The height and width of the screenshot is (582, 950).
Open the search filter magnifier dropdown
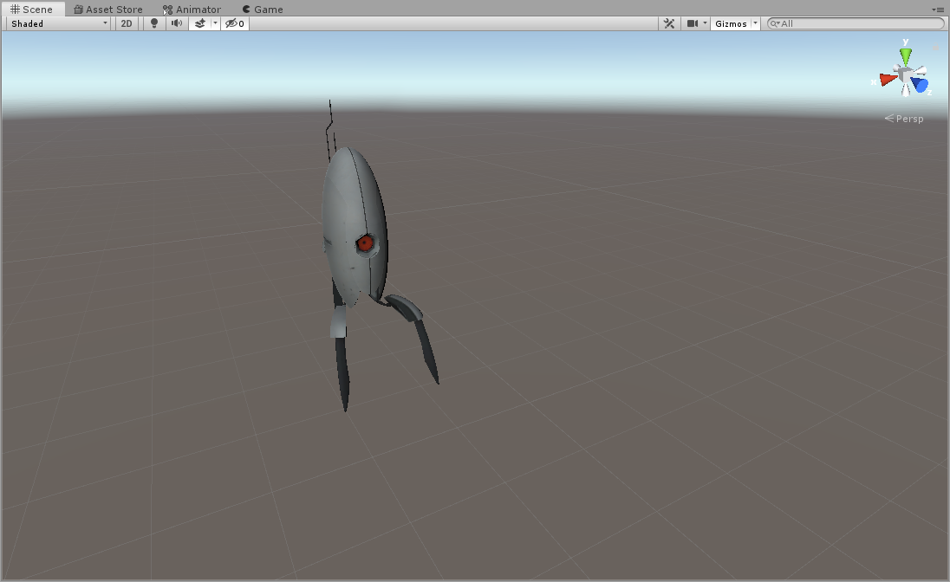pyautogui.click(x=775, y=23)
